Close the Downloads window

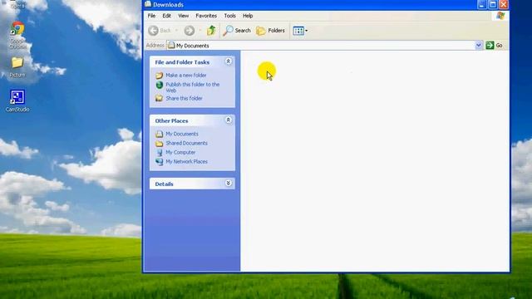click(504, 4)
